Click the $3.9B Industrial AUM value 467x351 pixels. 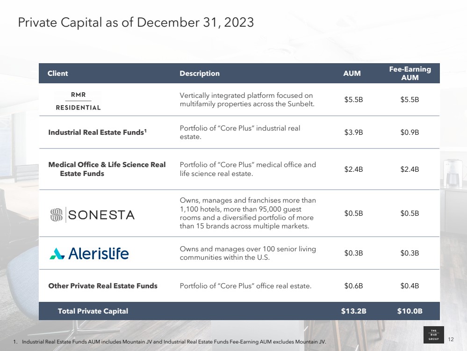(353, 132)
